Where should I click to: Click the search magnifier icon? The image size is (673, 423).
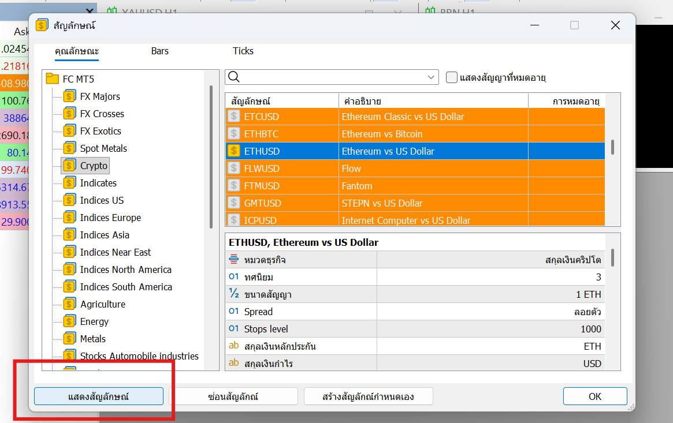point(234,77)
